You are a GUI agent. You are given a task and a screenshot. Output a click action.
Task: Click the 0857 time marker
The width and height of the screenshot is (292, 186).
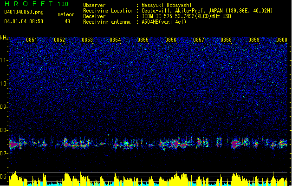pyautogui.click(x=199, y=40)
